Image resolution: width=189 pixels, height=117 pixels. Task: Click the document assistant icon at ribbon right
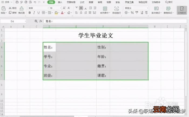[182, 10]
